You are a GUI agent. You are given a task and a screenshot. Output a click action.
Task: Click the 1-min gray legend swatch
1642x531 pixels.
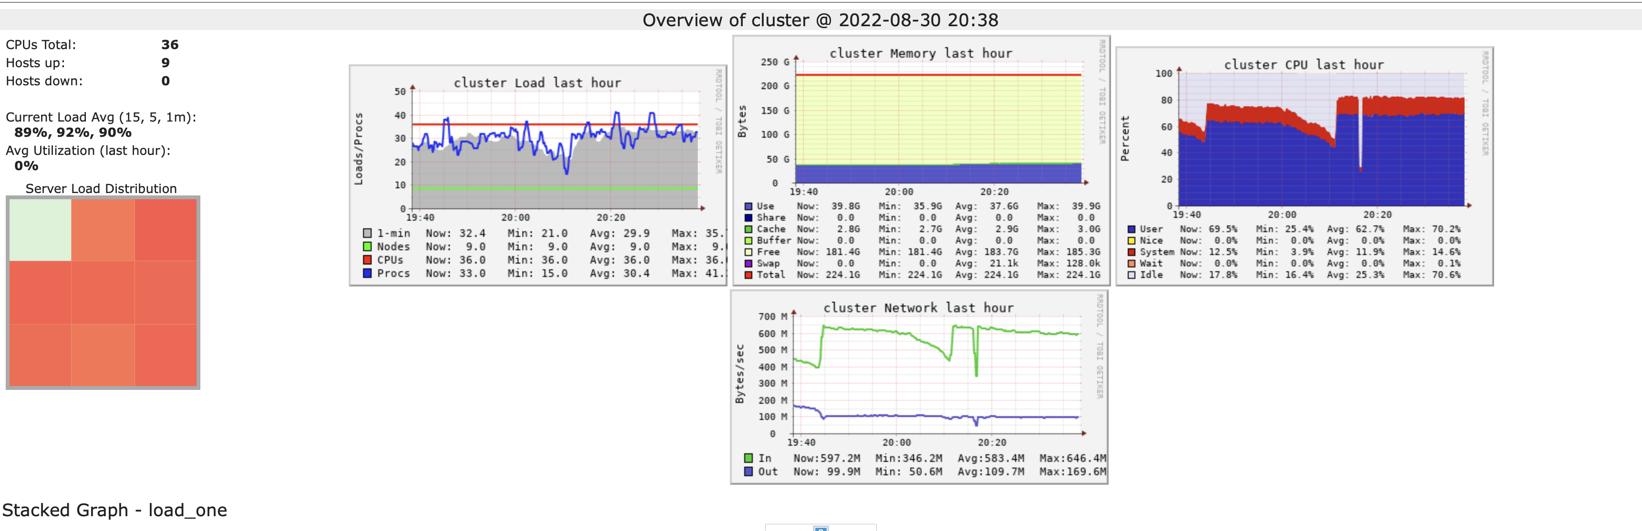367,233
